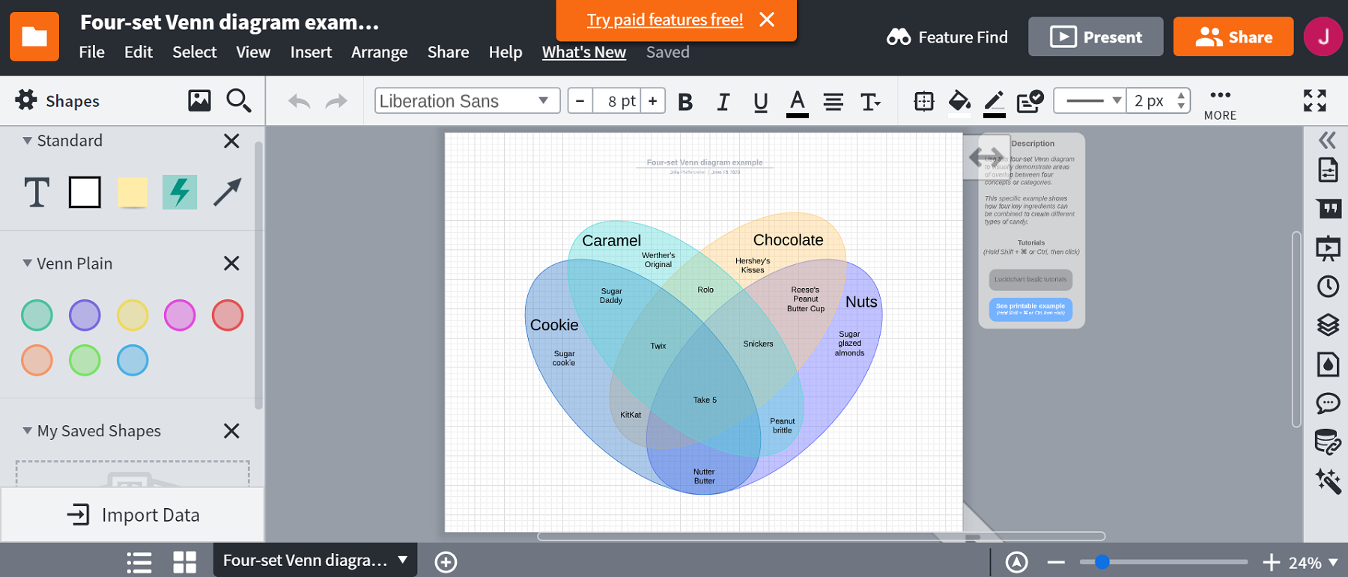Viewport: 1348px width, 577px height.
Task: Open the File menu
Action: click(92, 52)
